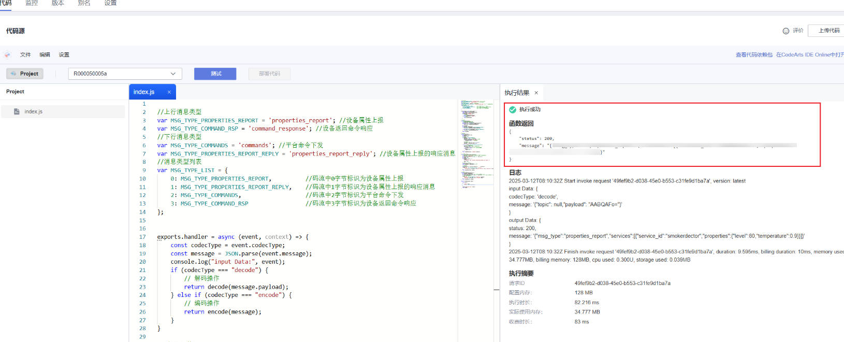Switch to the 版本 tab

pyautogui.click(x=58, y=3)
